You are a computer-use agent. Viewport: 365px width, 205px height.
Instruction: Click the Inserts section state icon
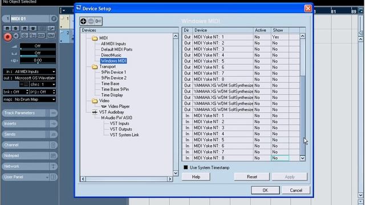pos(53,124)
